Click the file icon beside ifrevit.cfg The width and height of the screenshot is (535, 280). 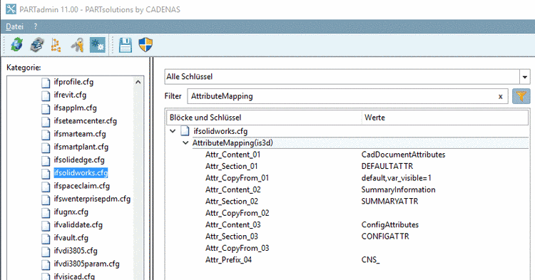[x=46, y=95]
